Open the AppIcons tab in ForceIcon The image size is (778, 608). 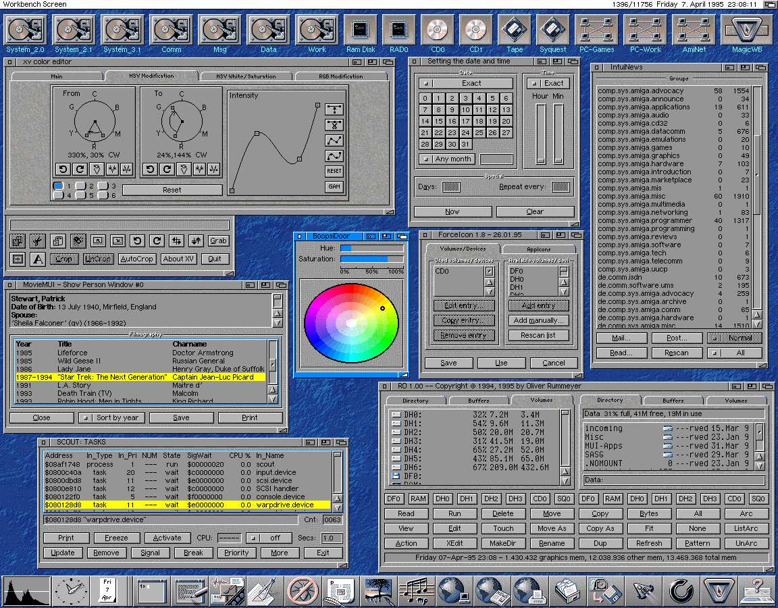coord(538,249)
